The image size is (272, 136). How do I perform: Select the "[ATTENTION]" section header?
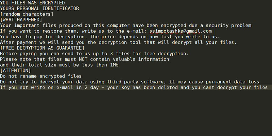tap(15, 70)
